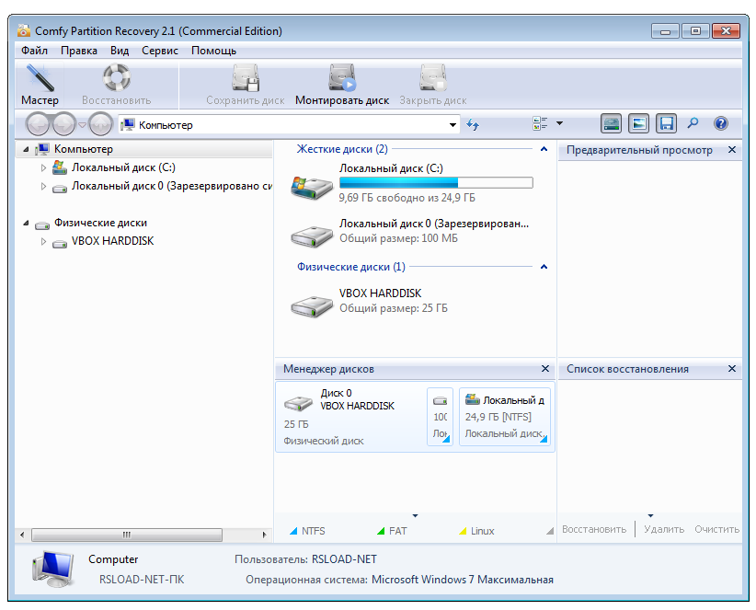Click the Linux legend color marker
756x610 pixels.
click(463, 531)
